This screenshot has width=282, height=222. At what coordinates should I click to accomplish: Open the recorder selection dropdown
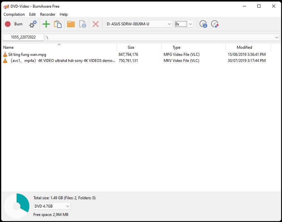(x=169, y=24)
